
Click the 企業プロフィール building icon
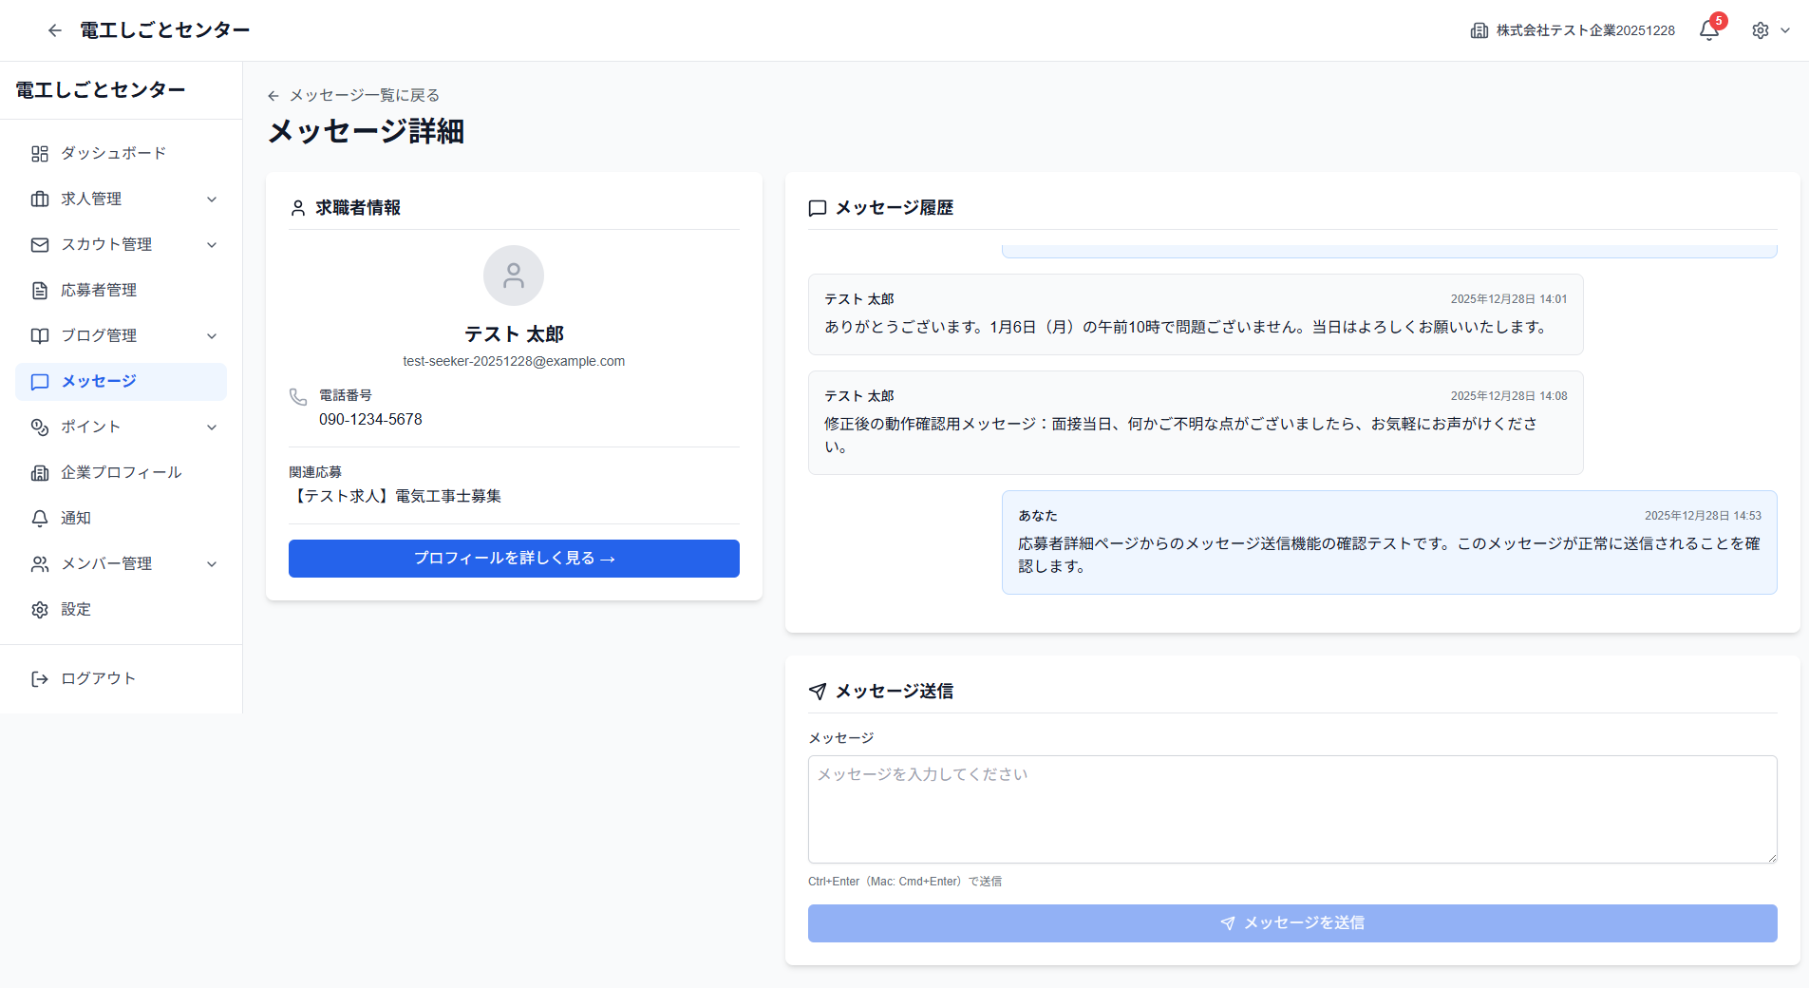point(39,472)
